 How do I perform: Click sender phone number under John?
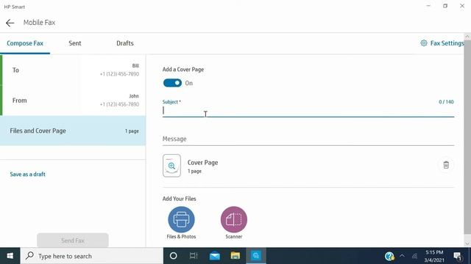[x=119, y=104]
